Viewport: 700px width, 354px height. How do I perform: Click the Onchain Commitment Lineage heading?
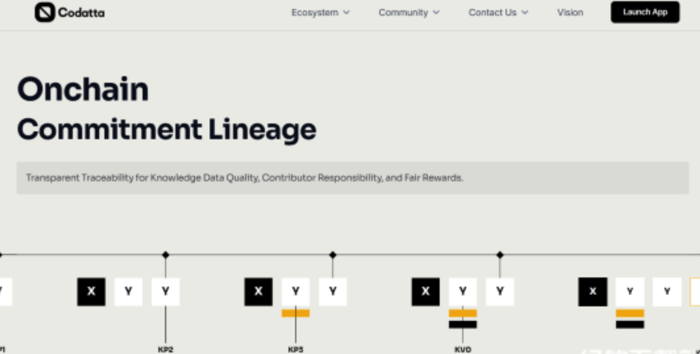[x=167, y=110]
